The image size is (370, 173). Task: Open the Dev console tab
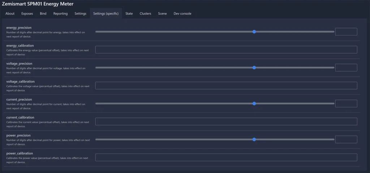[x=182, y=14]
